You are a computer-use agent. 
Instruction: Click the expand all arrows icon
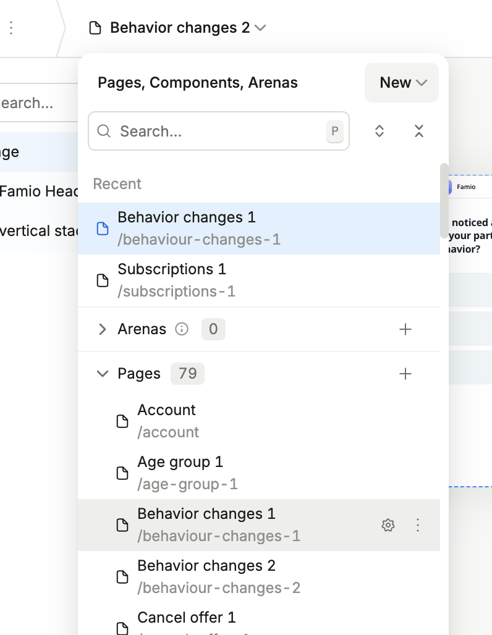point(380,131)
